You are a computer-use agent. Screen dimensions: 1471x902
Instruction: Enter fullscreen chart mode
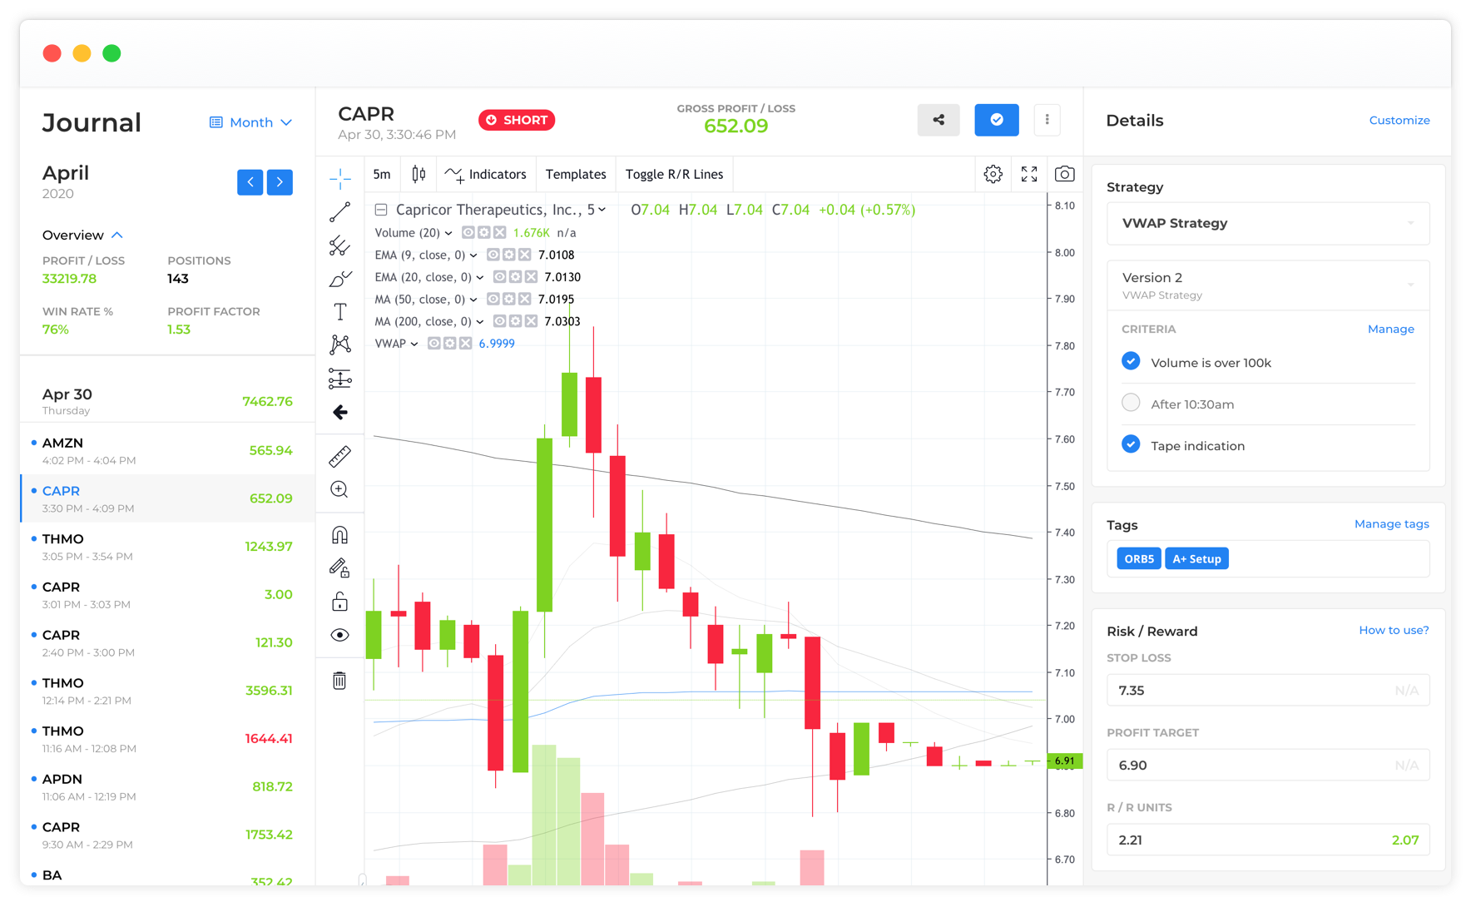(1029, 174)
